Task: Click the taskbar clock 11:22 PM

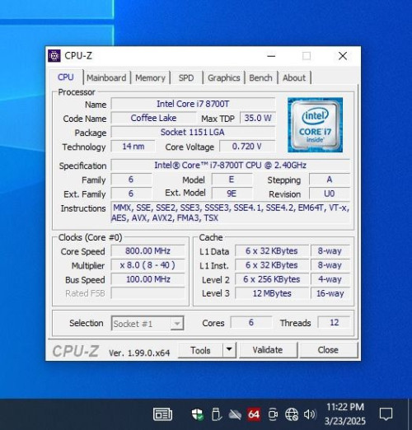Action: [x=345, y=407]
